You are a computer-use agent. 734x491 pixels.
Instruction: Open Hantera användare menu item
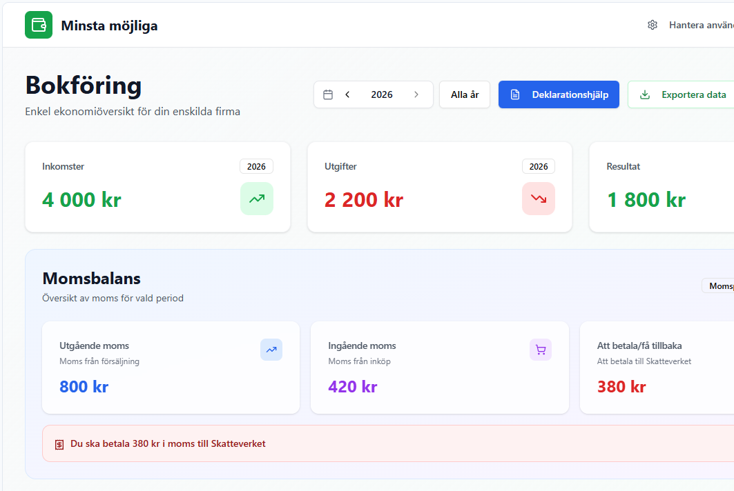tap(701, 26)
